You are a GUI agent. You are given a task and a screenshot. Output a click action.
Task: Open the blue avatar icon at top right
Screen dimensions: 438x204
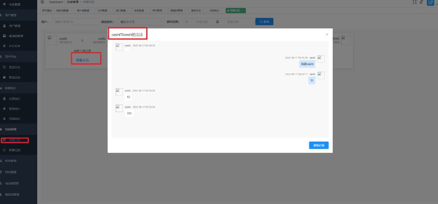pos(430,2)
